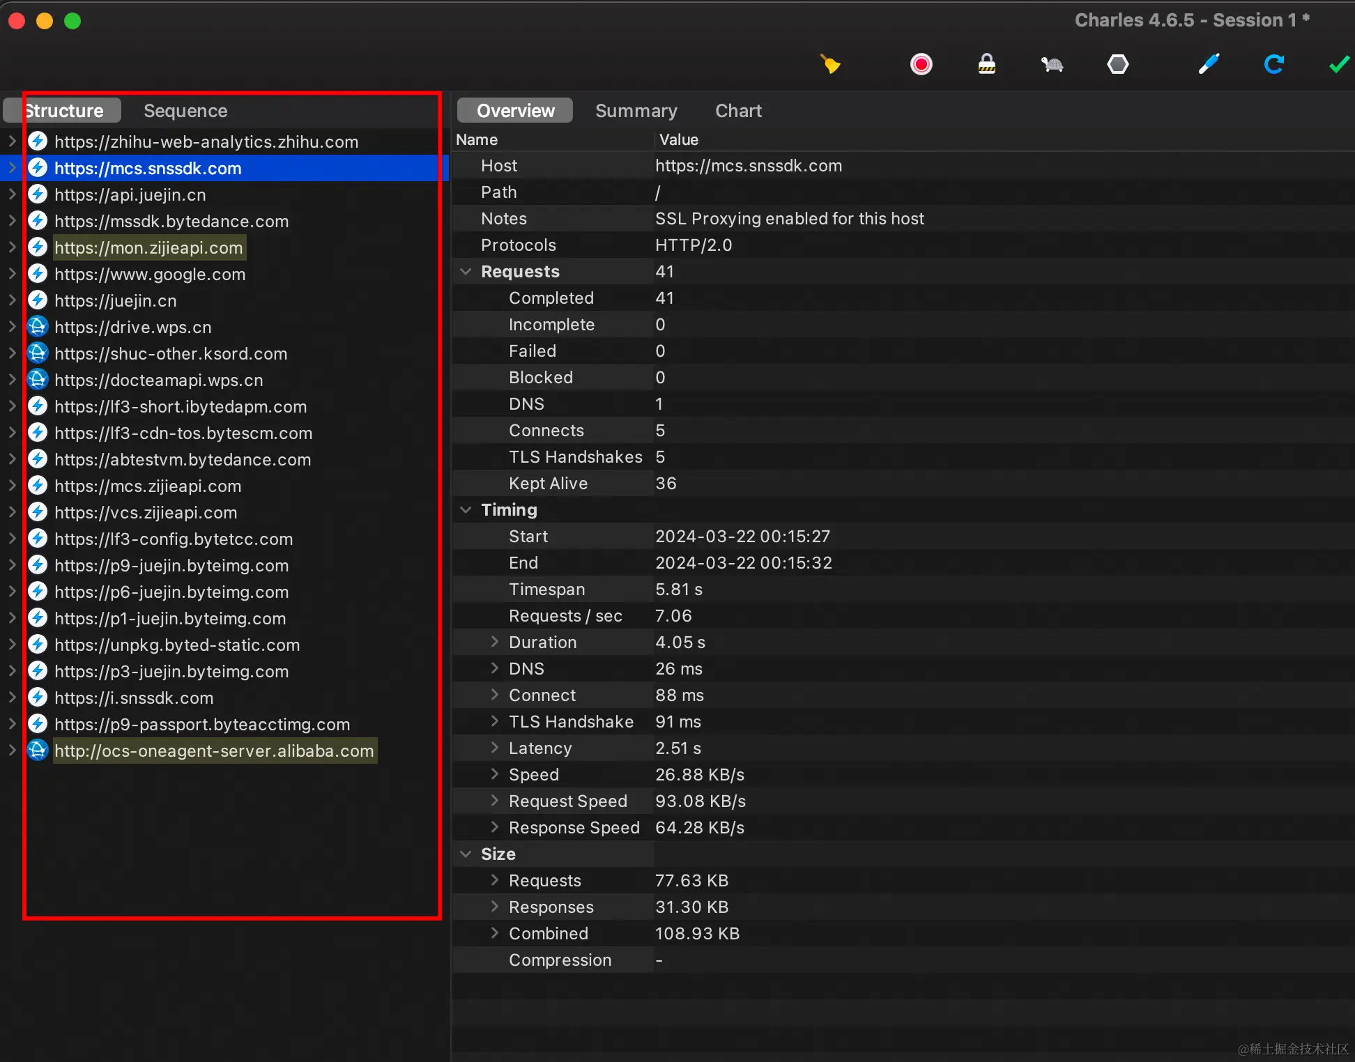Switch to the Sequence tab
This screenshot has height=1062, width=1355.
(x=185, y=111)
